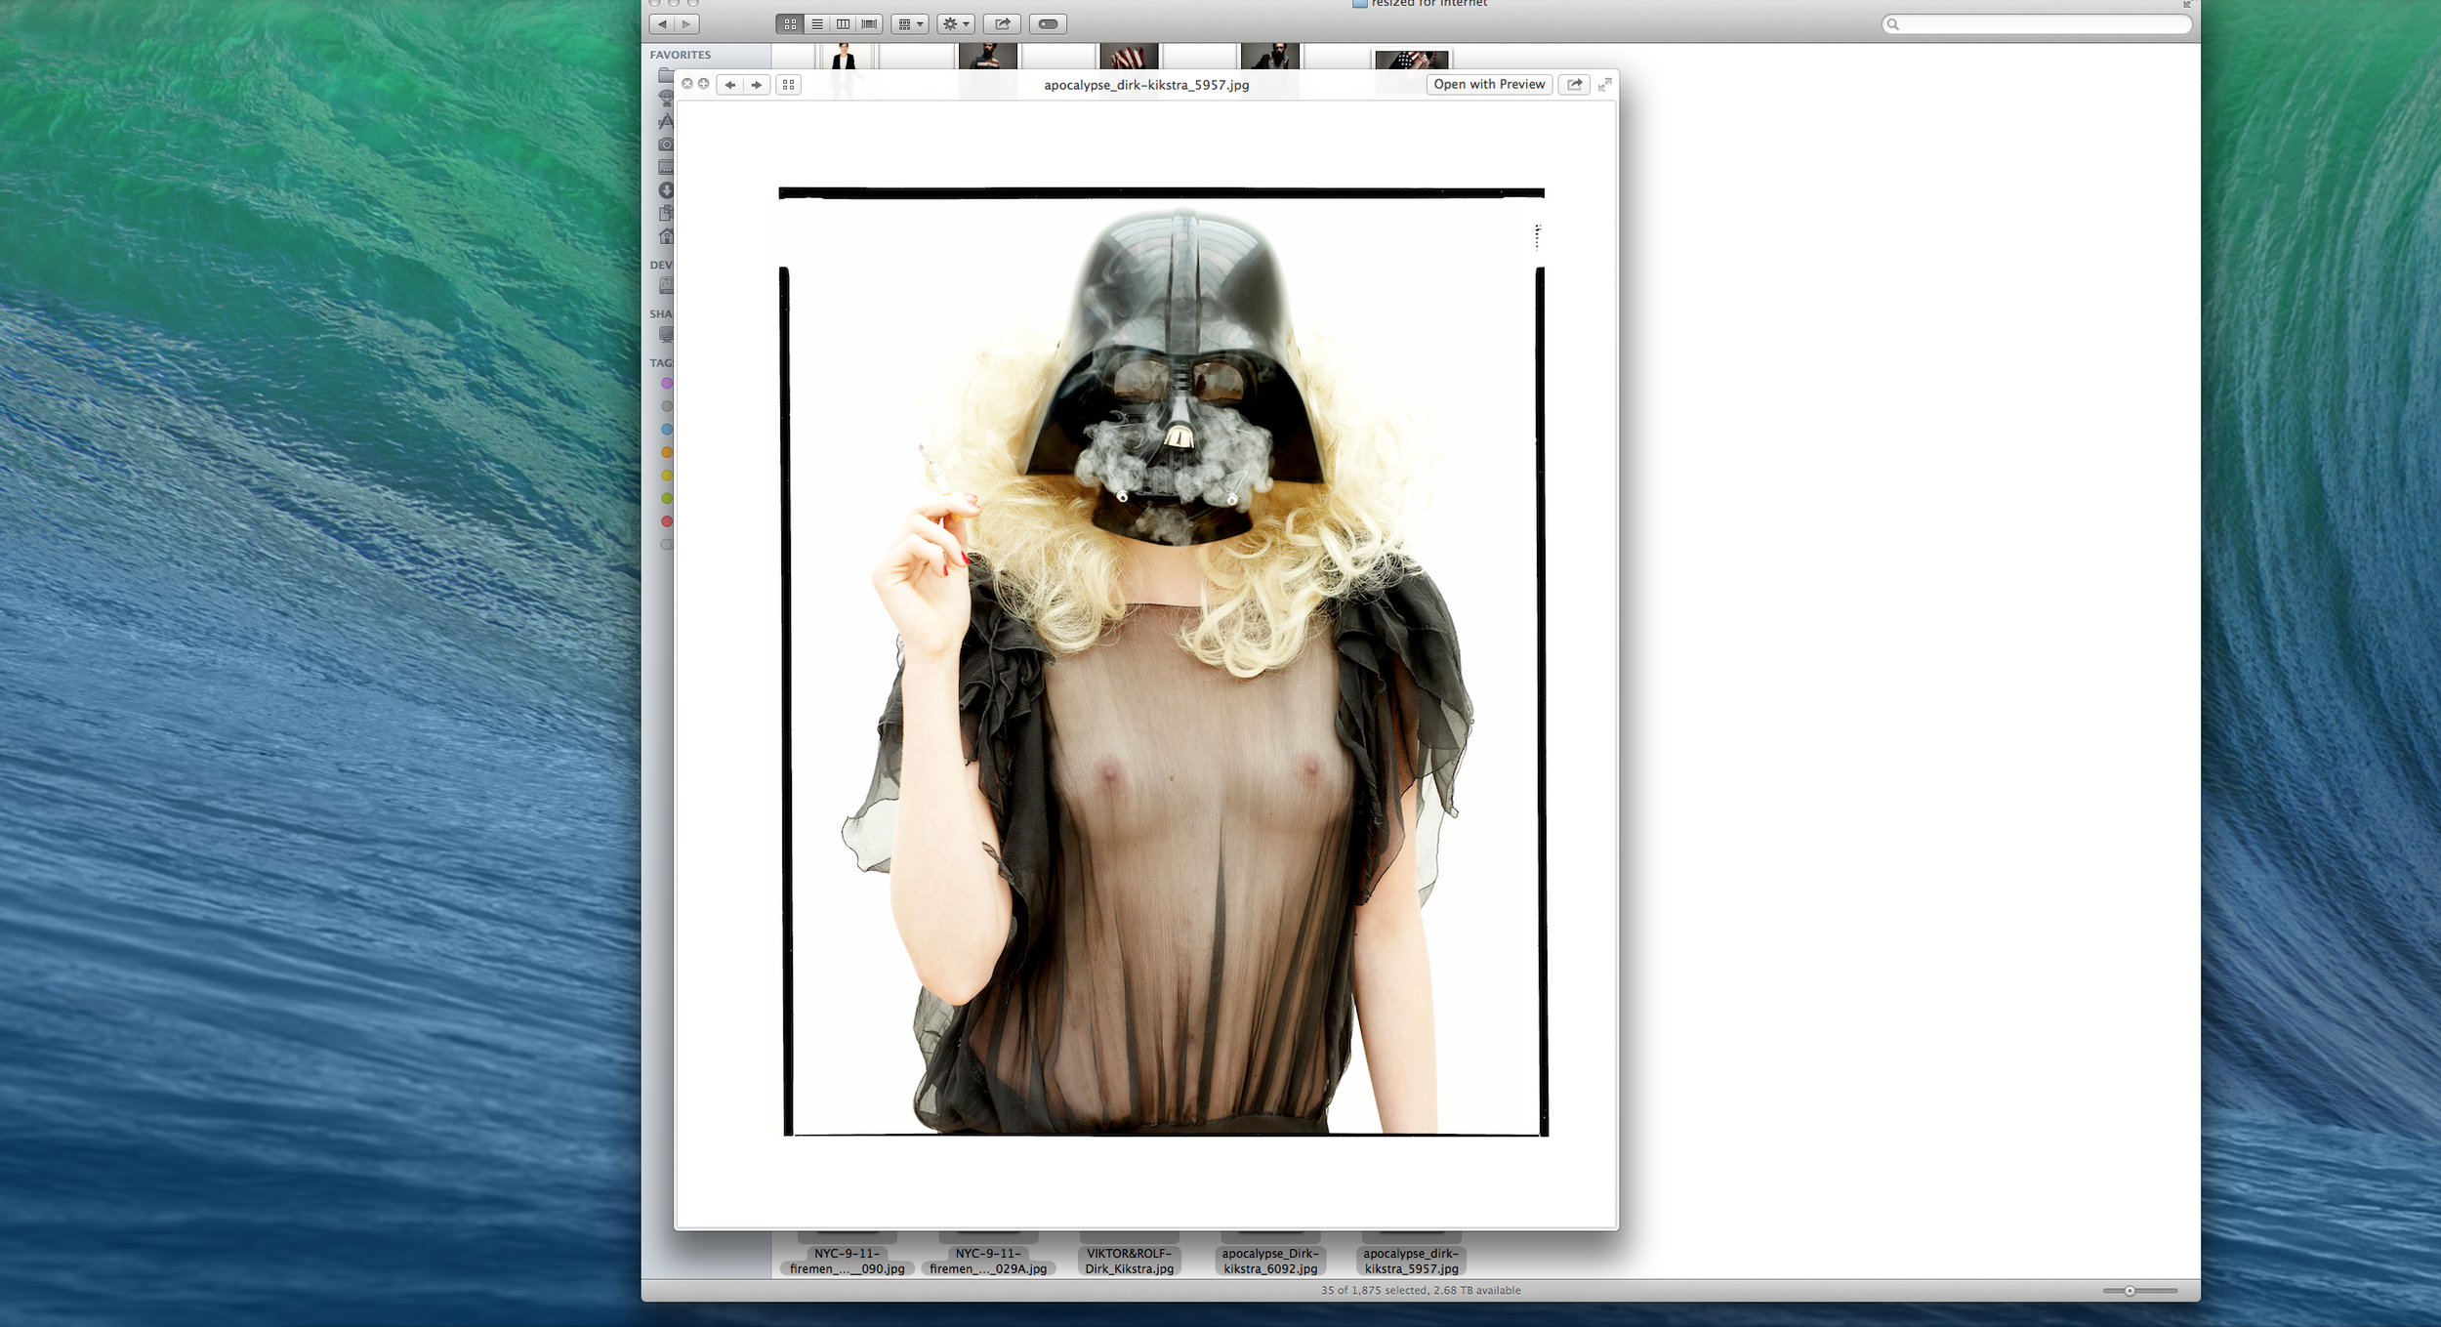The image size is (2441, 1327).
Task: Share the image via the Quick Look share button
Action: 1574,84
